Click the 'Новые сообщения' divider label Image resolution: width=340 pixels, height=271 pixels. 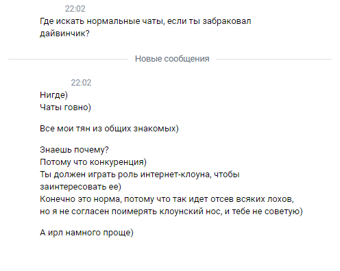[x=172, y=59]
